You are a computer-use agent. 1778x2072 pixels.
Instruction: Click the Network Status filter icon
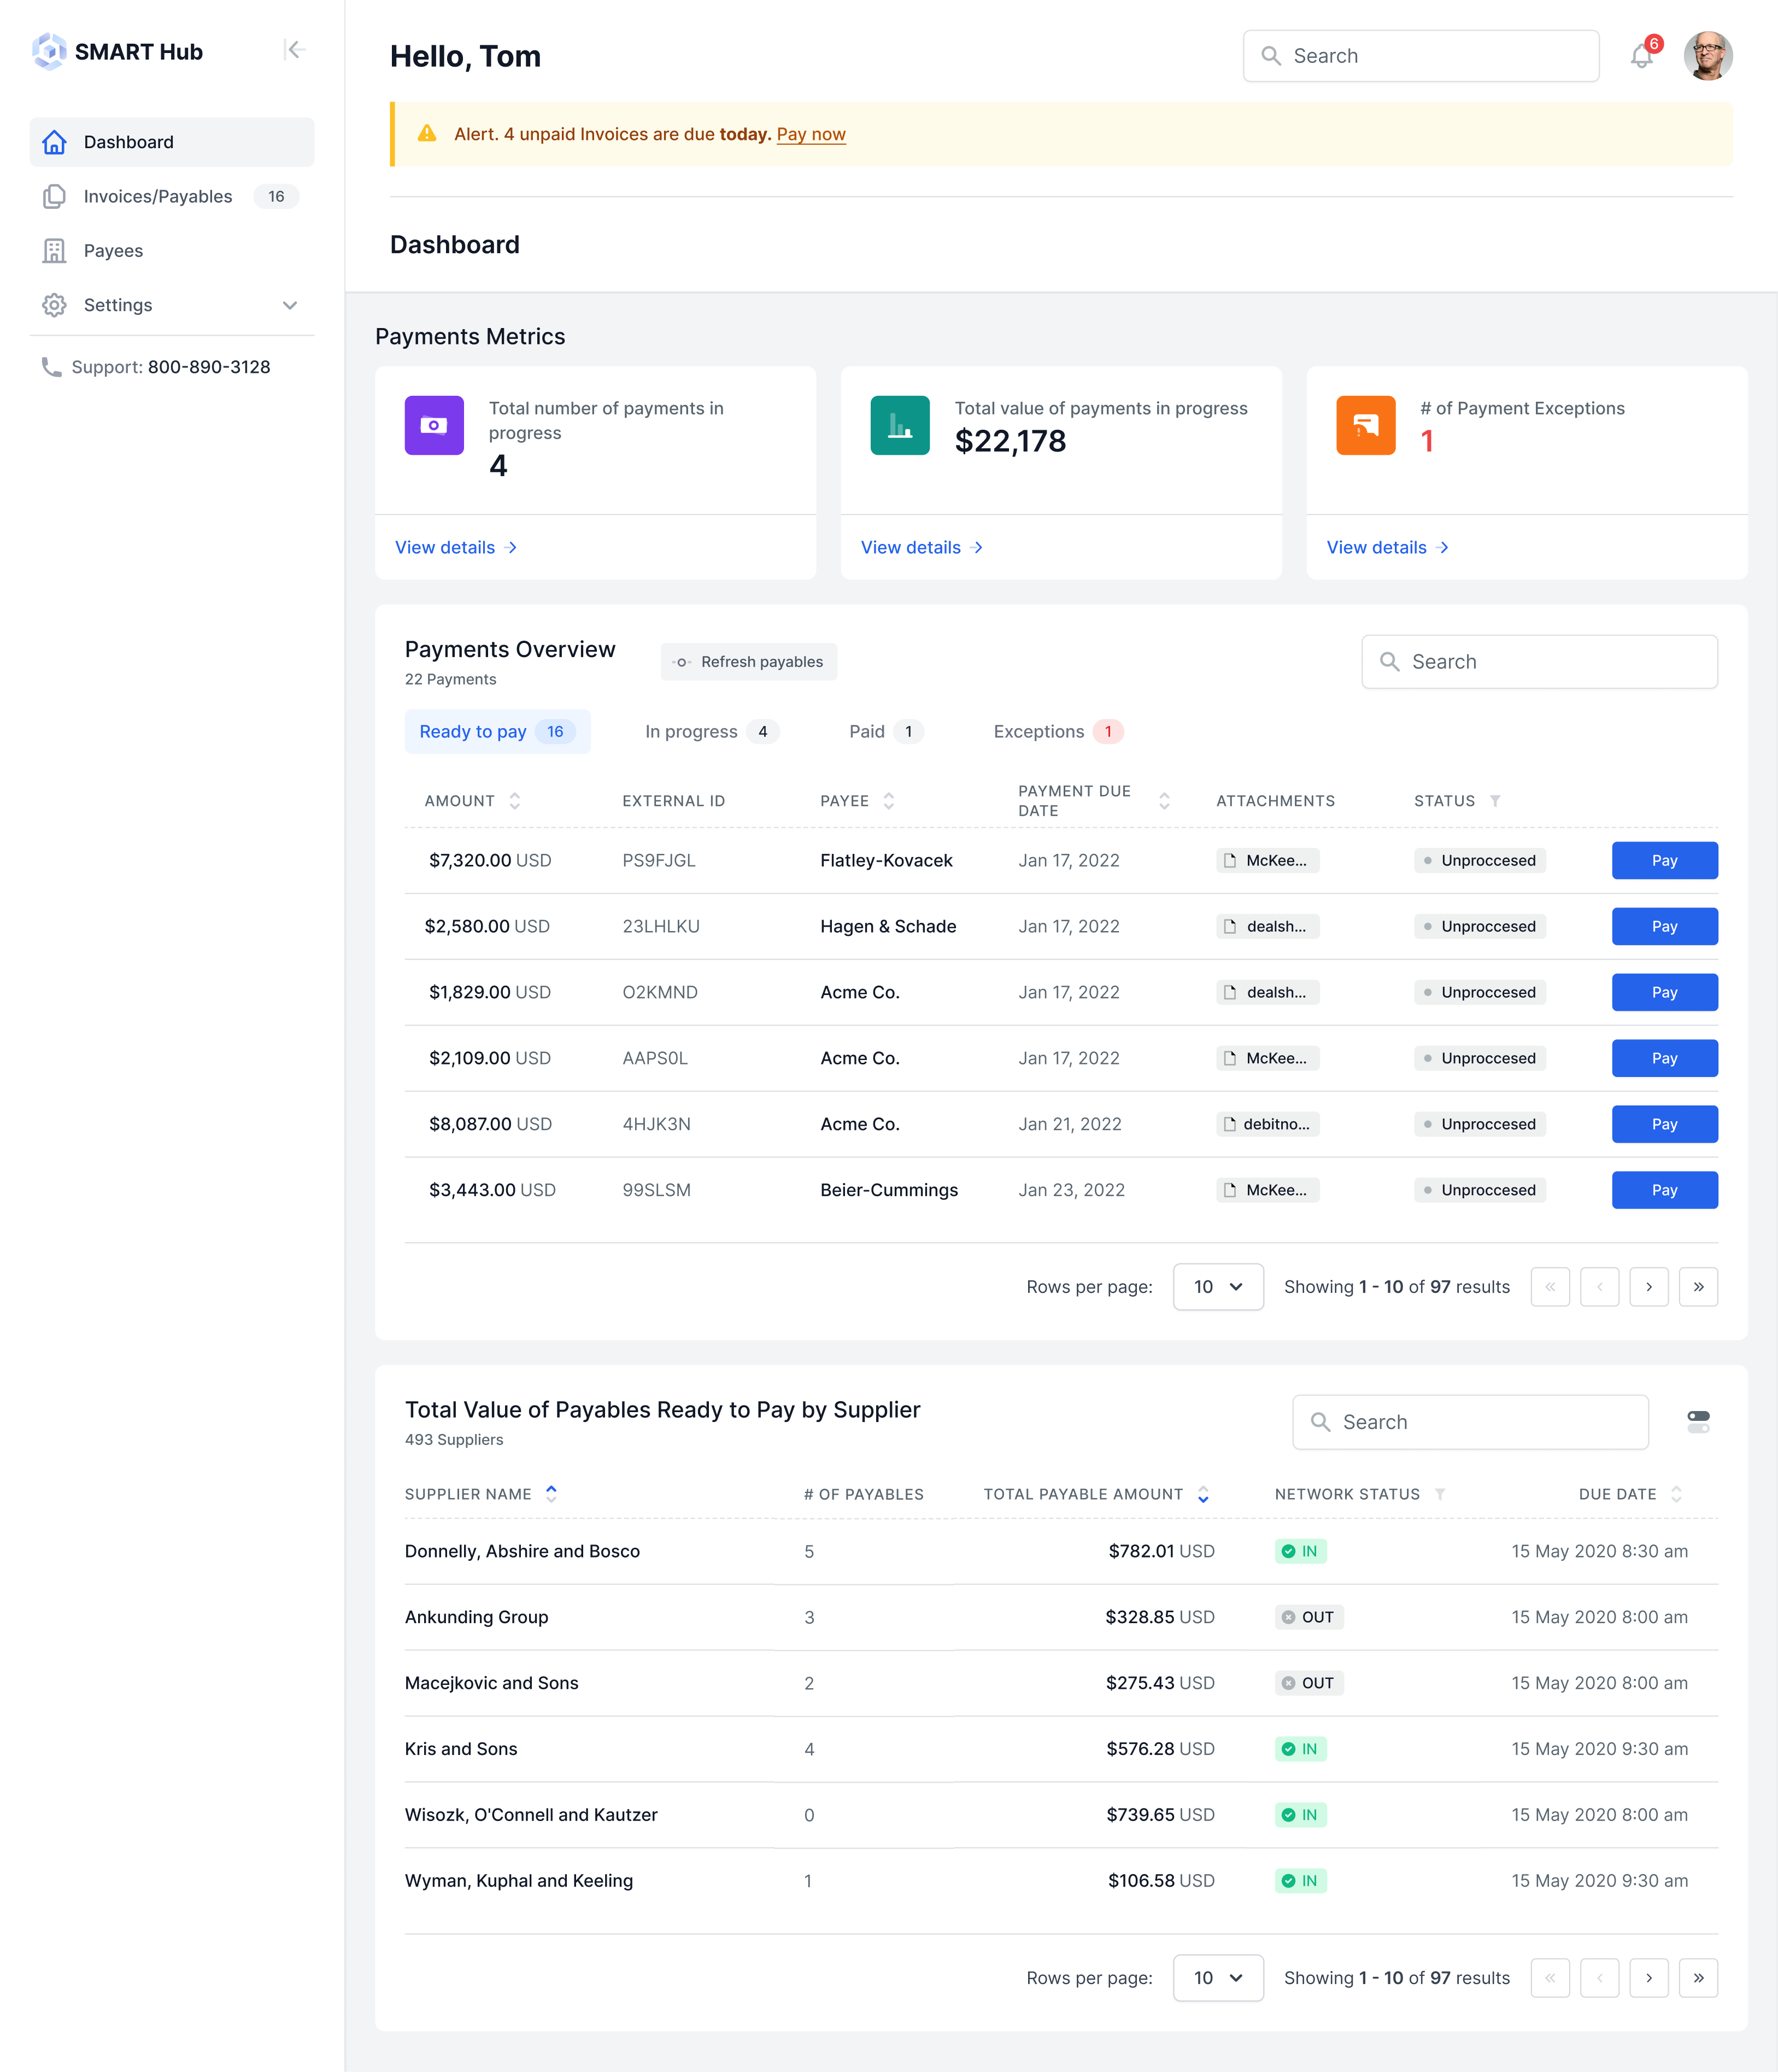coord(1440,1494)
